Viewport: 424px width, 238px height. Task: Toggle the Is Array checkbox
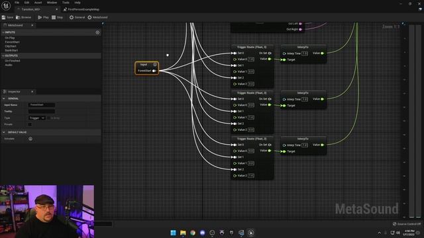(48, 118)
